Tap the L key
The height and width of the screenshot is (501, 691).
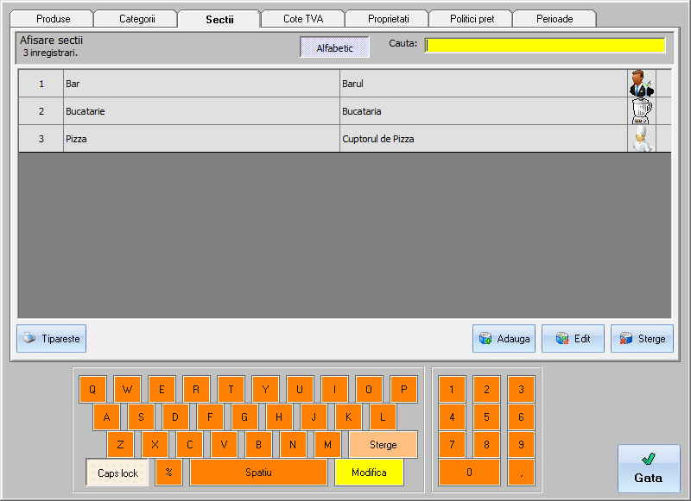pyautogui.click(x=383, y=417)
